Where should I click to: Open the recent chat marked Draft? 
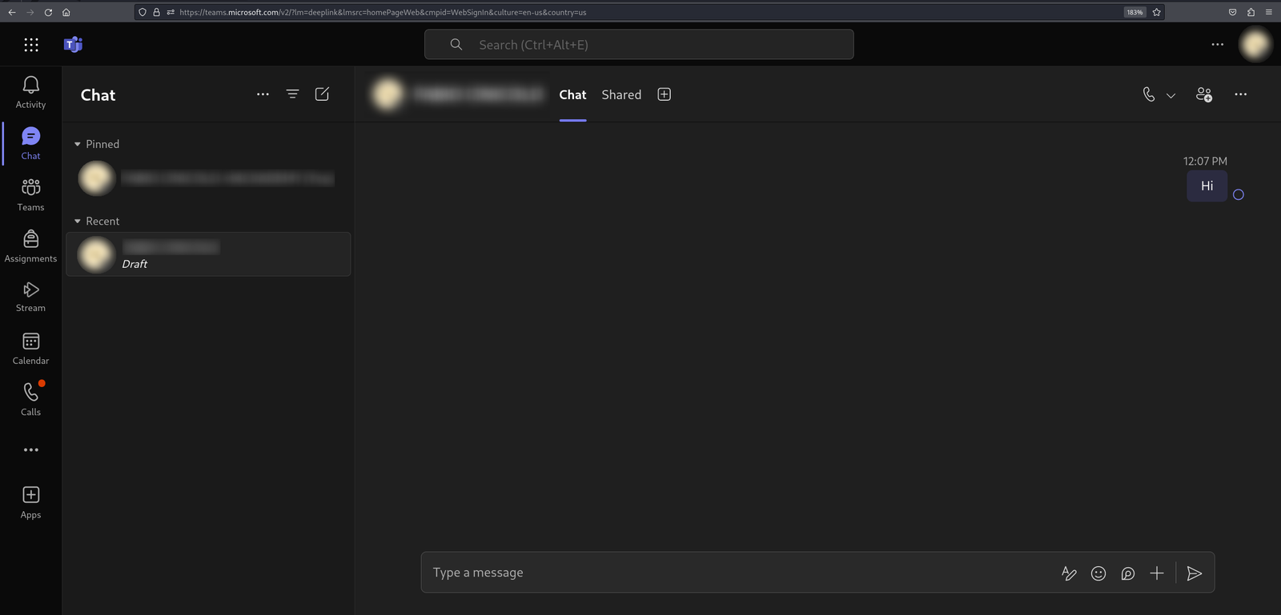coord(208,254)
